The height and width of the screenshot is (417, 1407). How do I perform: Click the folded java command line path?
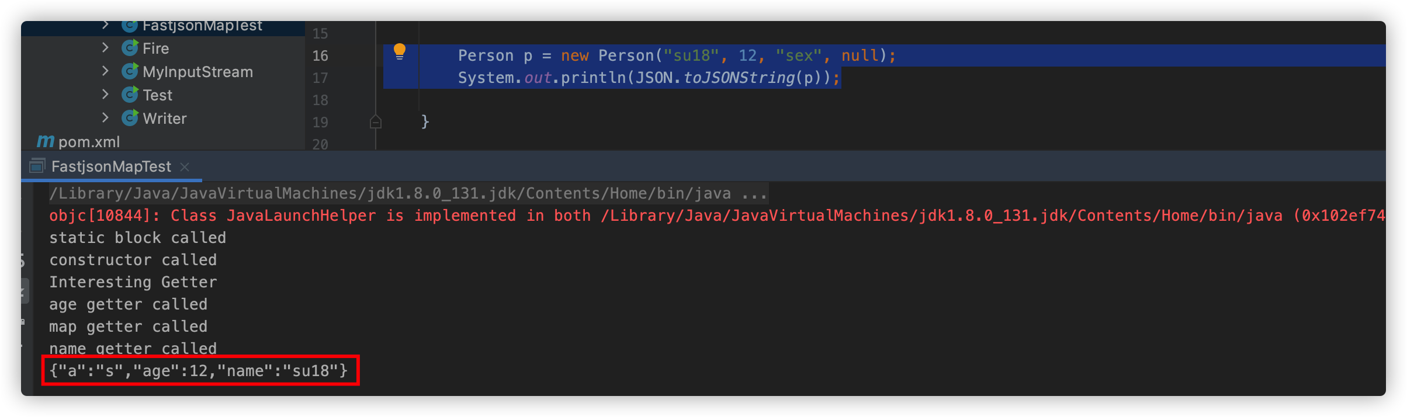pos(408,193)
